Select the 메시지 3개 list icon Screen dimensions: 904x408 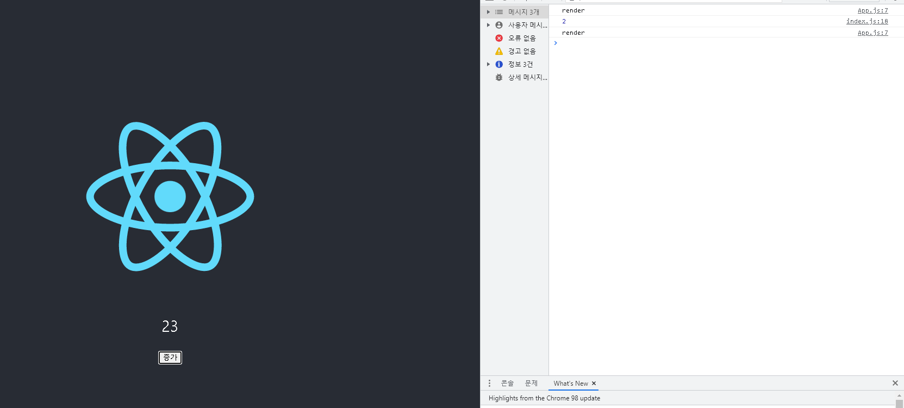tap(499, 12)
